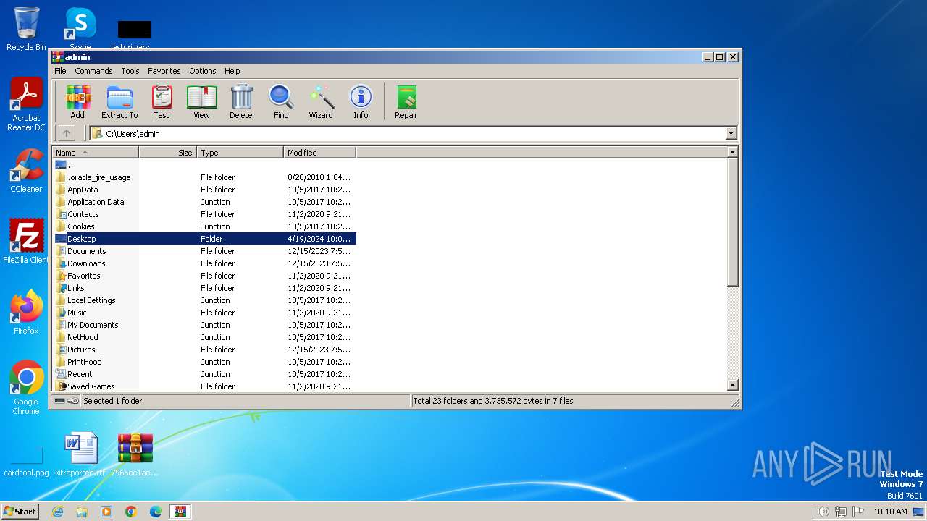927x521 pixels.
Task: Select the Documents folder row
Action: (x=205, y=251)
